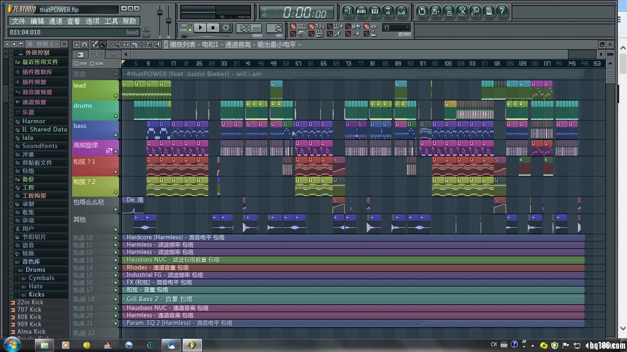Viewport: 627px width, 352px height.
Task: Click the microphone one-click recording button
Action: coord(475,12)
